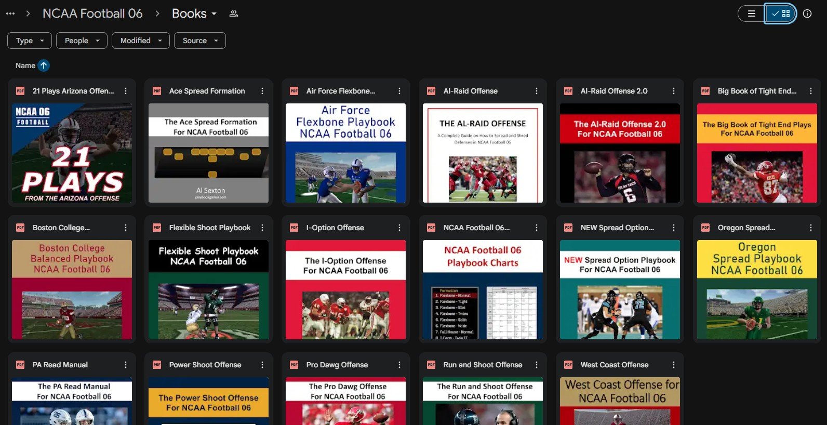Open more options for Al-Raid Offense
This screenshot has width=827, height=425.
pyautogui.click(x=537, y=91)
